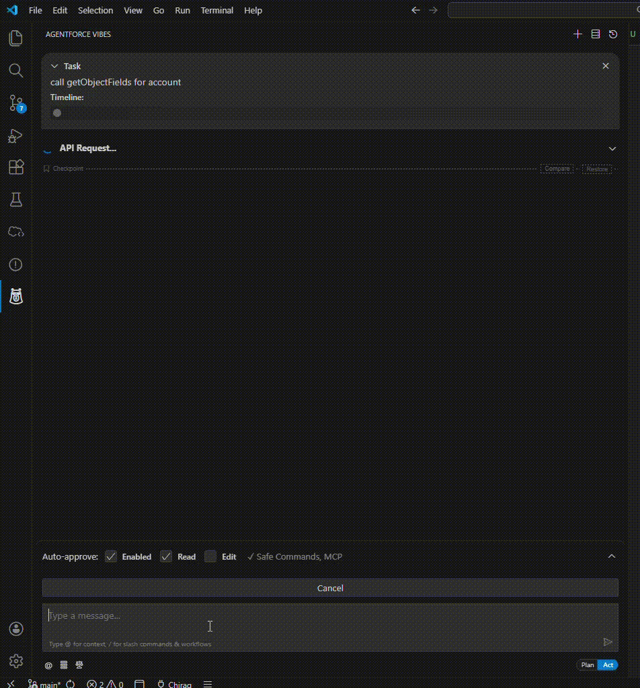Open the Run and Debug view
640x688 pixels.
coord(15,135)
